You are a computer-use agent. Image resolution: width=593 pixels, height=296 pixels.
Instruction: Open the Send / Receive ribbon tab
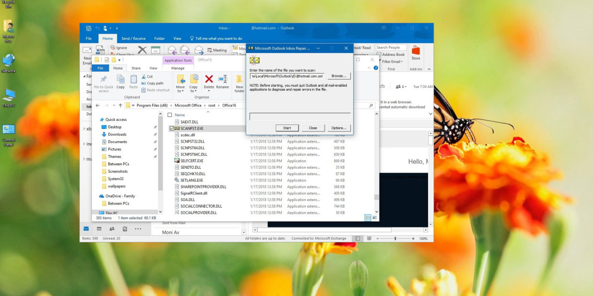[x=133, y=38]
